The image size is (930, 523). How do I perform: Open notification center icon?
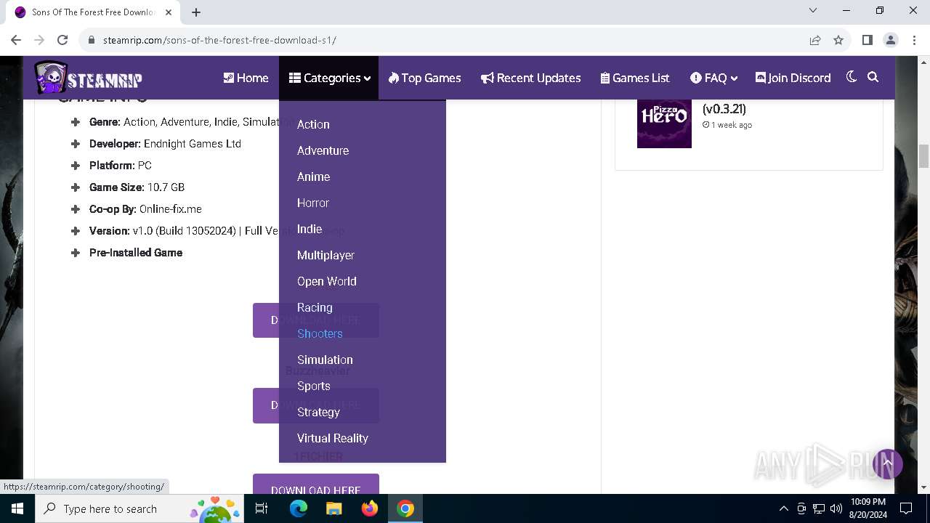click(906, 508)
